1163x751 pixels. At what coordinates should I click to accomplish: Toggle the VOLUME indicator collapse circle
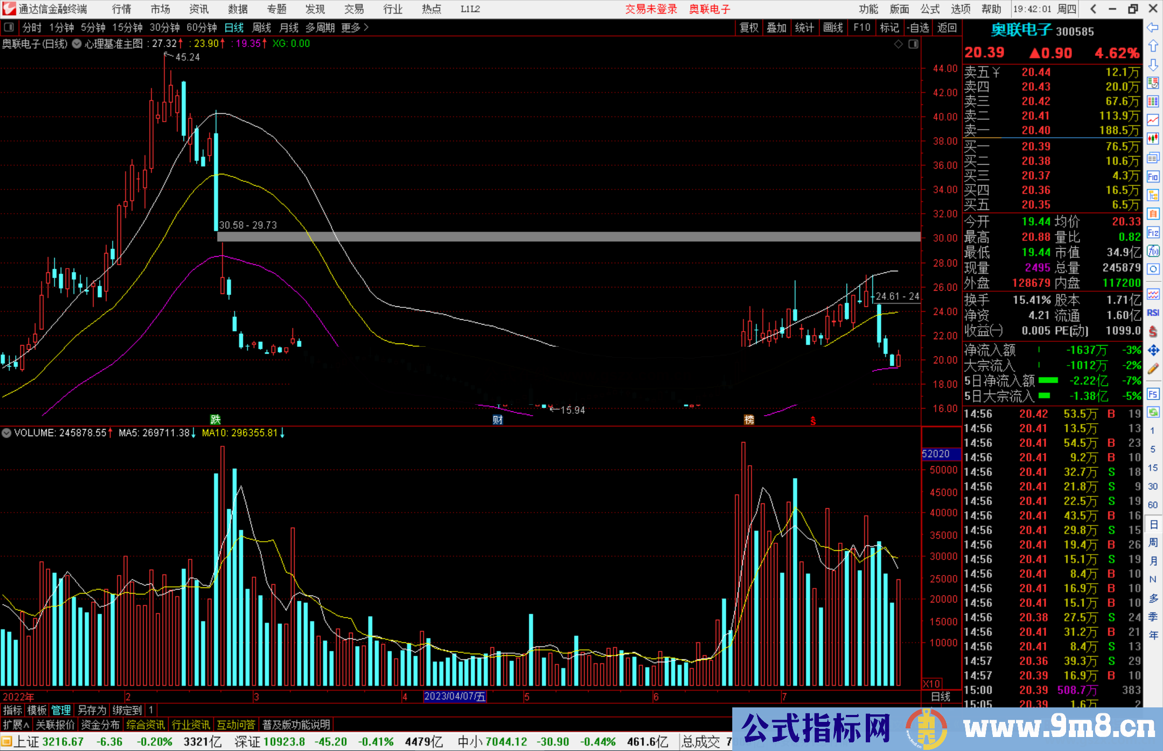pyautogui.click(x=6, y=433)
